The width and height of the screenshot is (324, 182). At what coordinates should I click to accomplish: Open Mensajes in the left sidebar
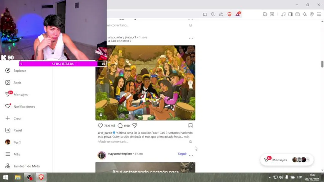coord(17,94)
